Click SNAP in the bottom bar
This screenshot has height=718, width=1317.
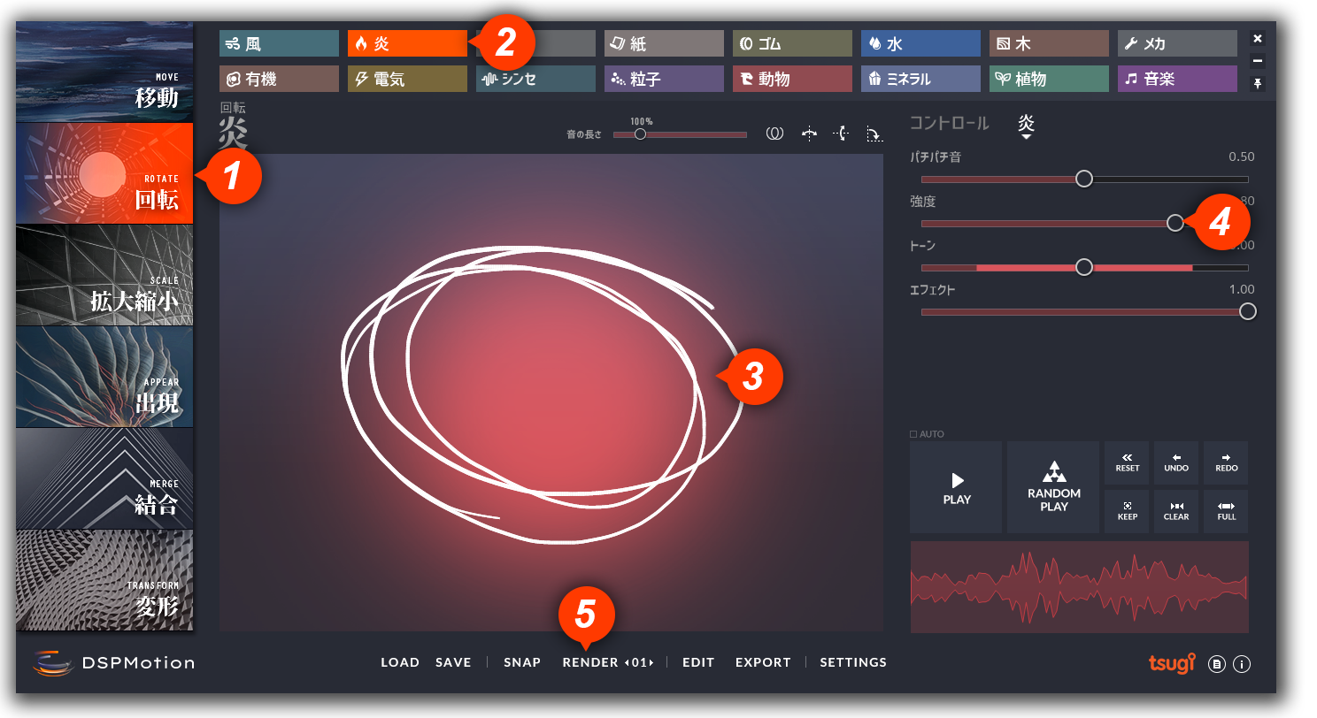[522, 662]
